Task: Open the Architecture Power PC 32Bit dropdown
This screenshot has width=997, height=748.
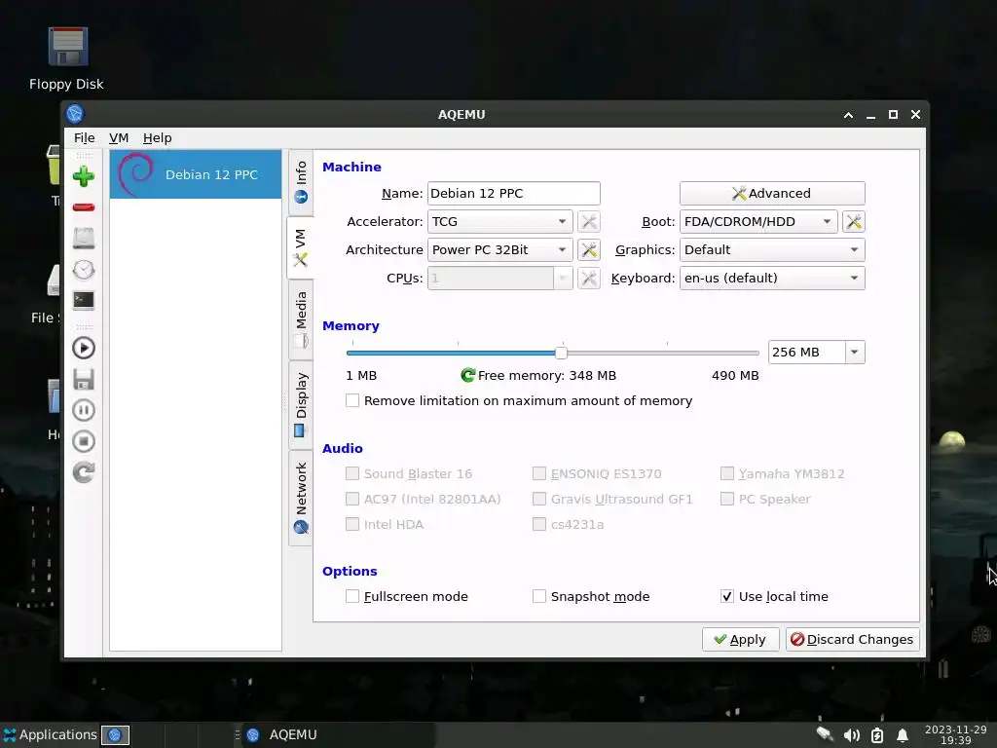Action: [499, 250]
